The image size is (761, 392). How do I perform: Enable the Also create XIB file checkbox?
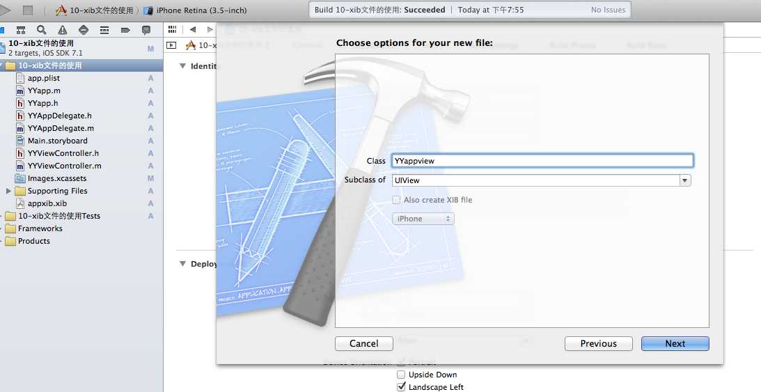tap(397, 199)
